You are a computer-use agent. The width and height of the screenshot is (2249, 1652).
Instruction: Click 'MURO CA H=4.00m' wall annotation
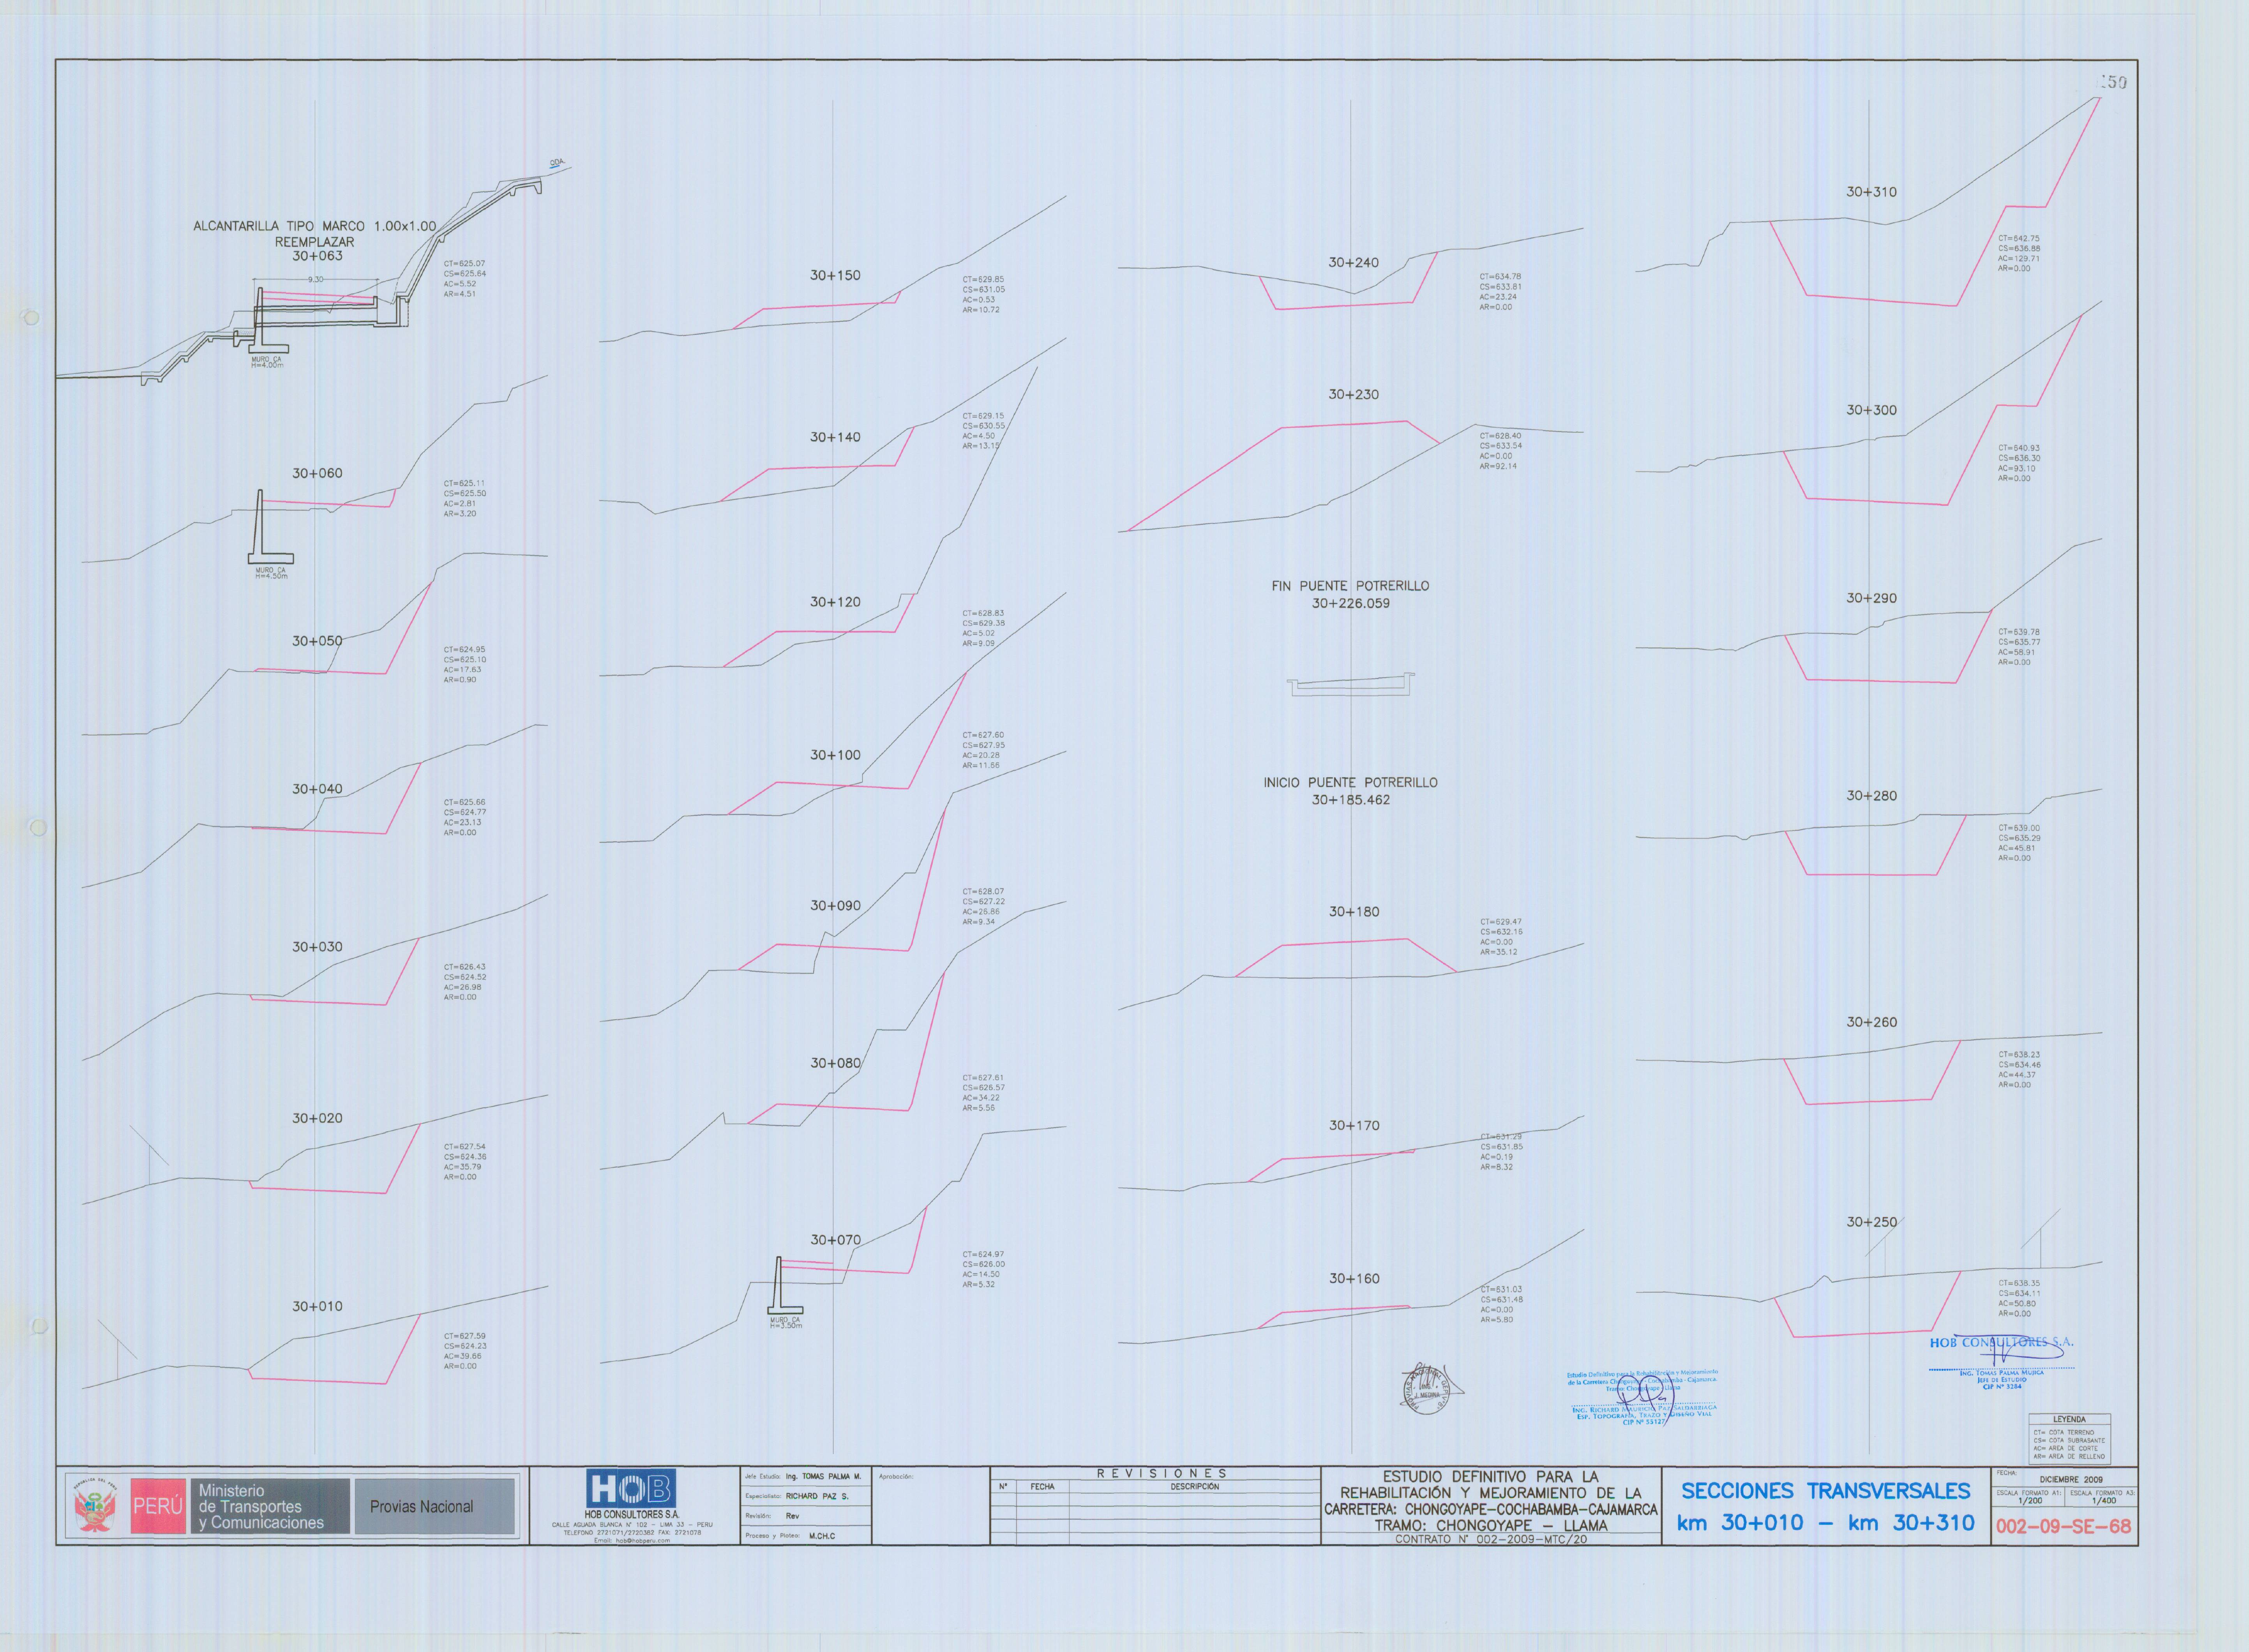[267, 362]
